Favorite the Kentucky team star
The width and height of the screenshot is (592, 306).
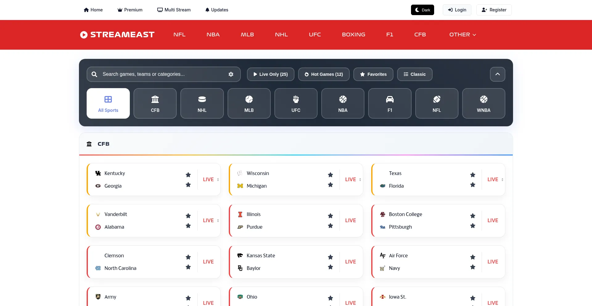point(188,175)
